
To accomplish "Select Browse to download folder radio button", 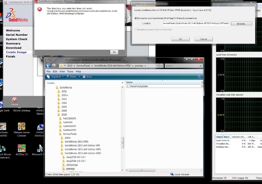I will (136, 18).
